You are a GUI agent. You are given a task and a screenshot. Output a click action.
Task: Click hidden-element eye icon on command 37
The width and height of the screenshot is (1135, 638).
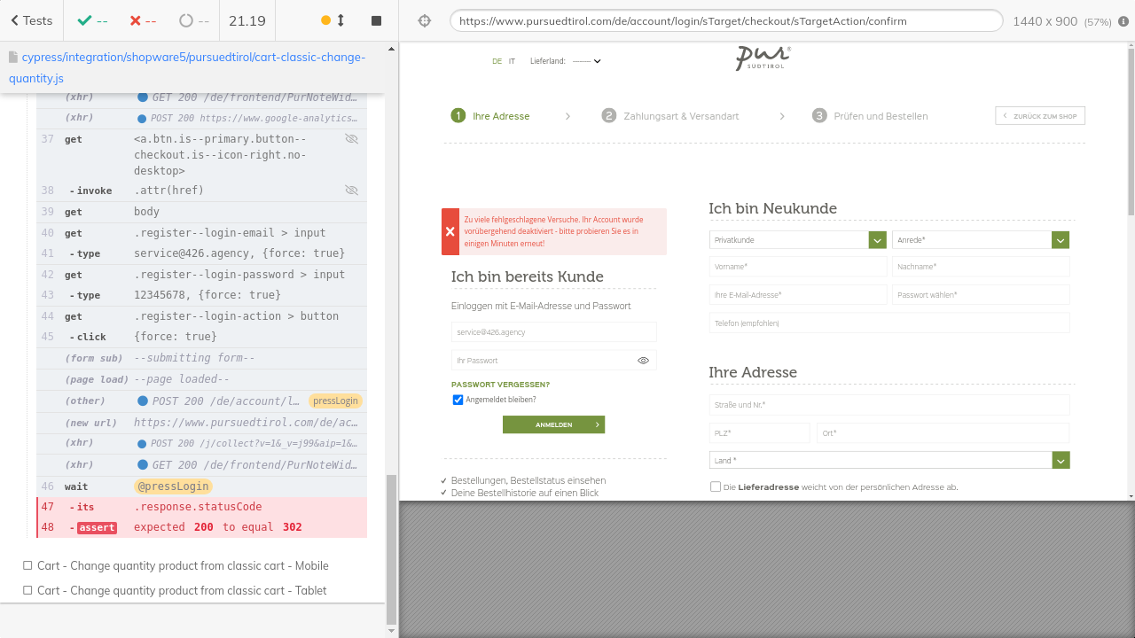click(x=351, y=139)
